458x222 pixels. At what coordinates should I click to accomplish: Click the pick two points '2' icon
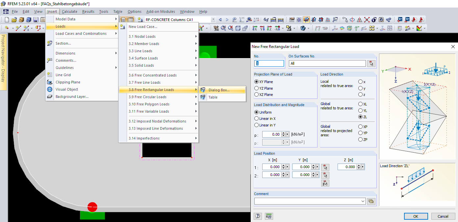(x=325, y=183)
